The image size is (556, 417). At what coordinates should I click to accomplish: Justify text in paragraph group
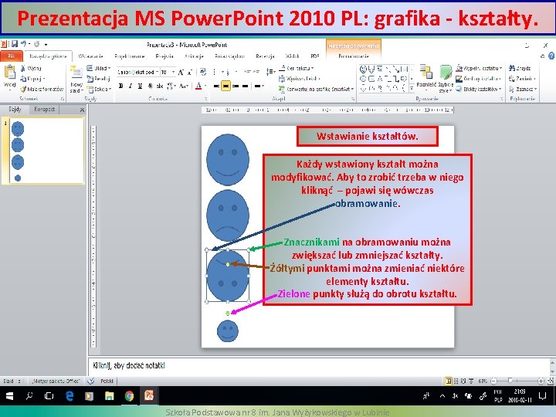245,86
